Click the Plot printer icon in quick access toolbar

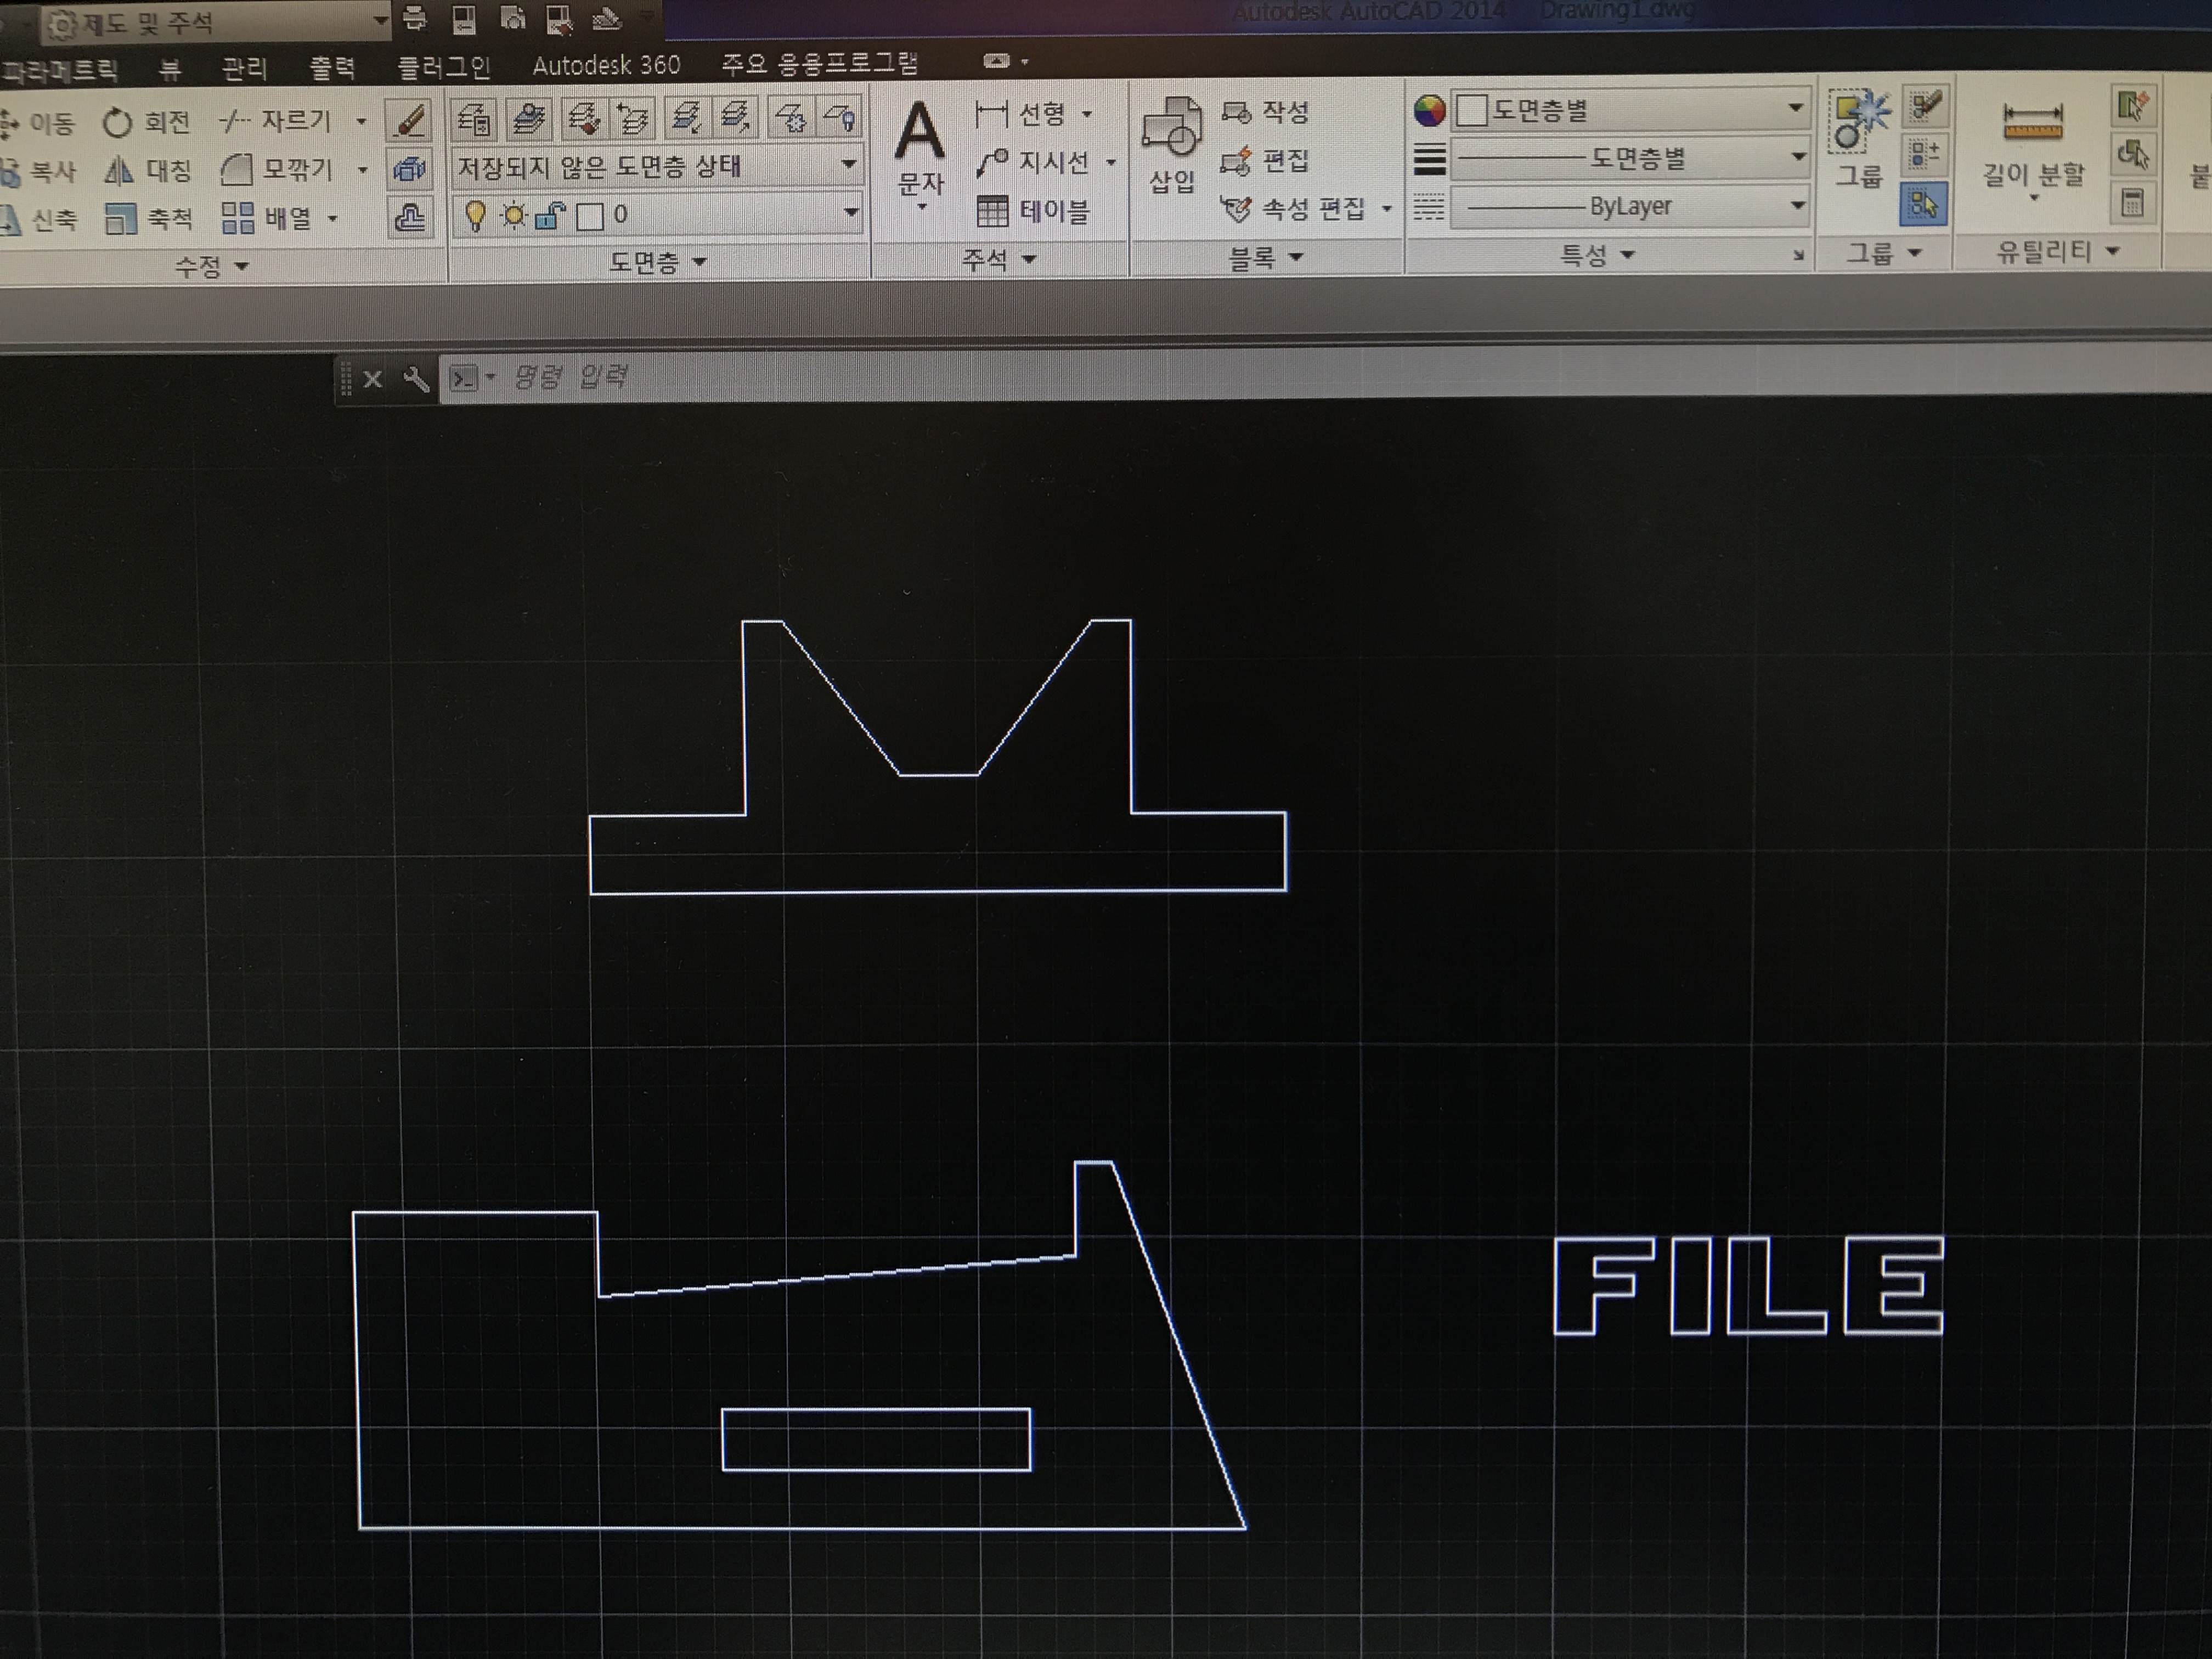coord(416,18)
